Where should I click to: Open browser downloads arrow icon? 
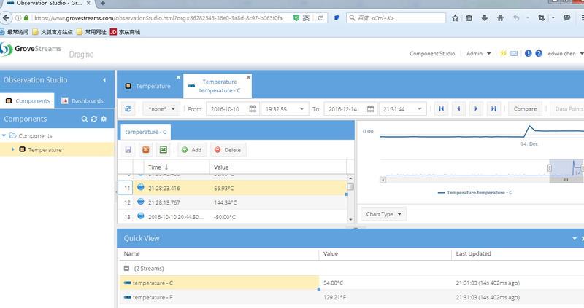point(485,17)
